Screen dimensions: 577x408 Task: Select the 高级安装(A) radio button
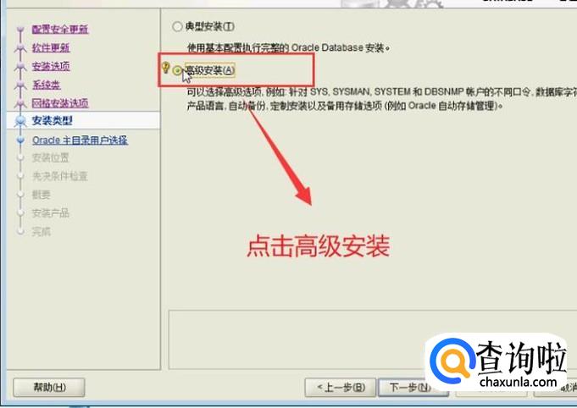(178, 70)
